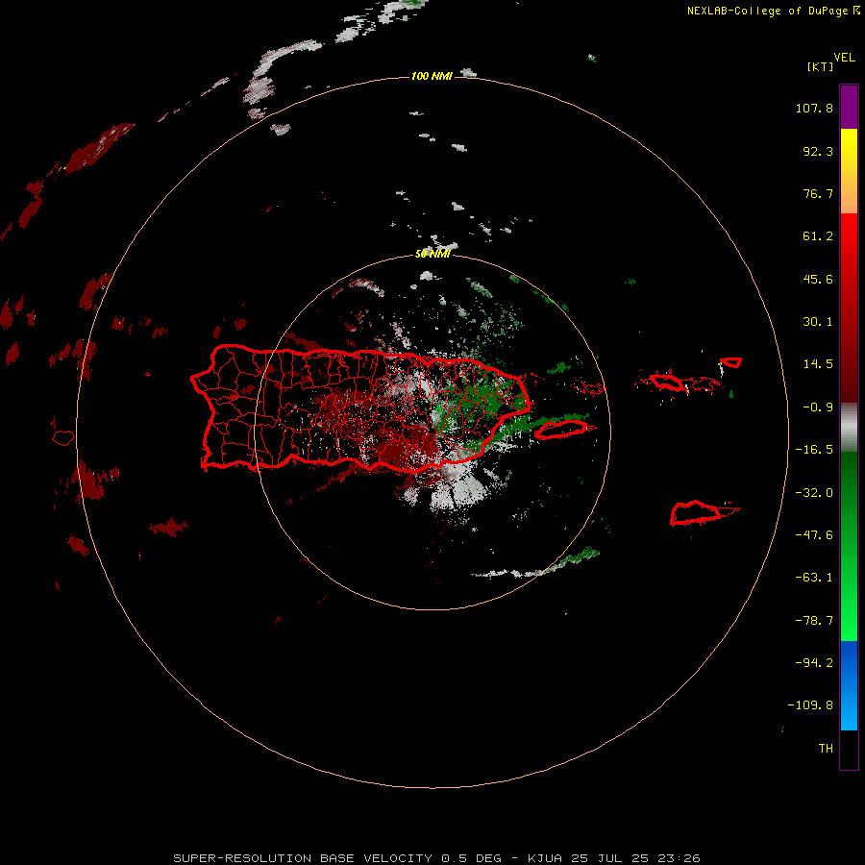Click the purple color band in legend
Viewport: 865px width, 865px height.
click(849, 107)
